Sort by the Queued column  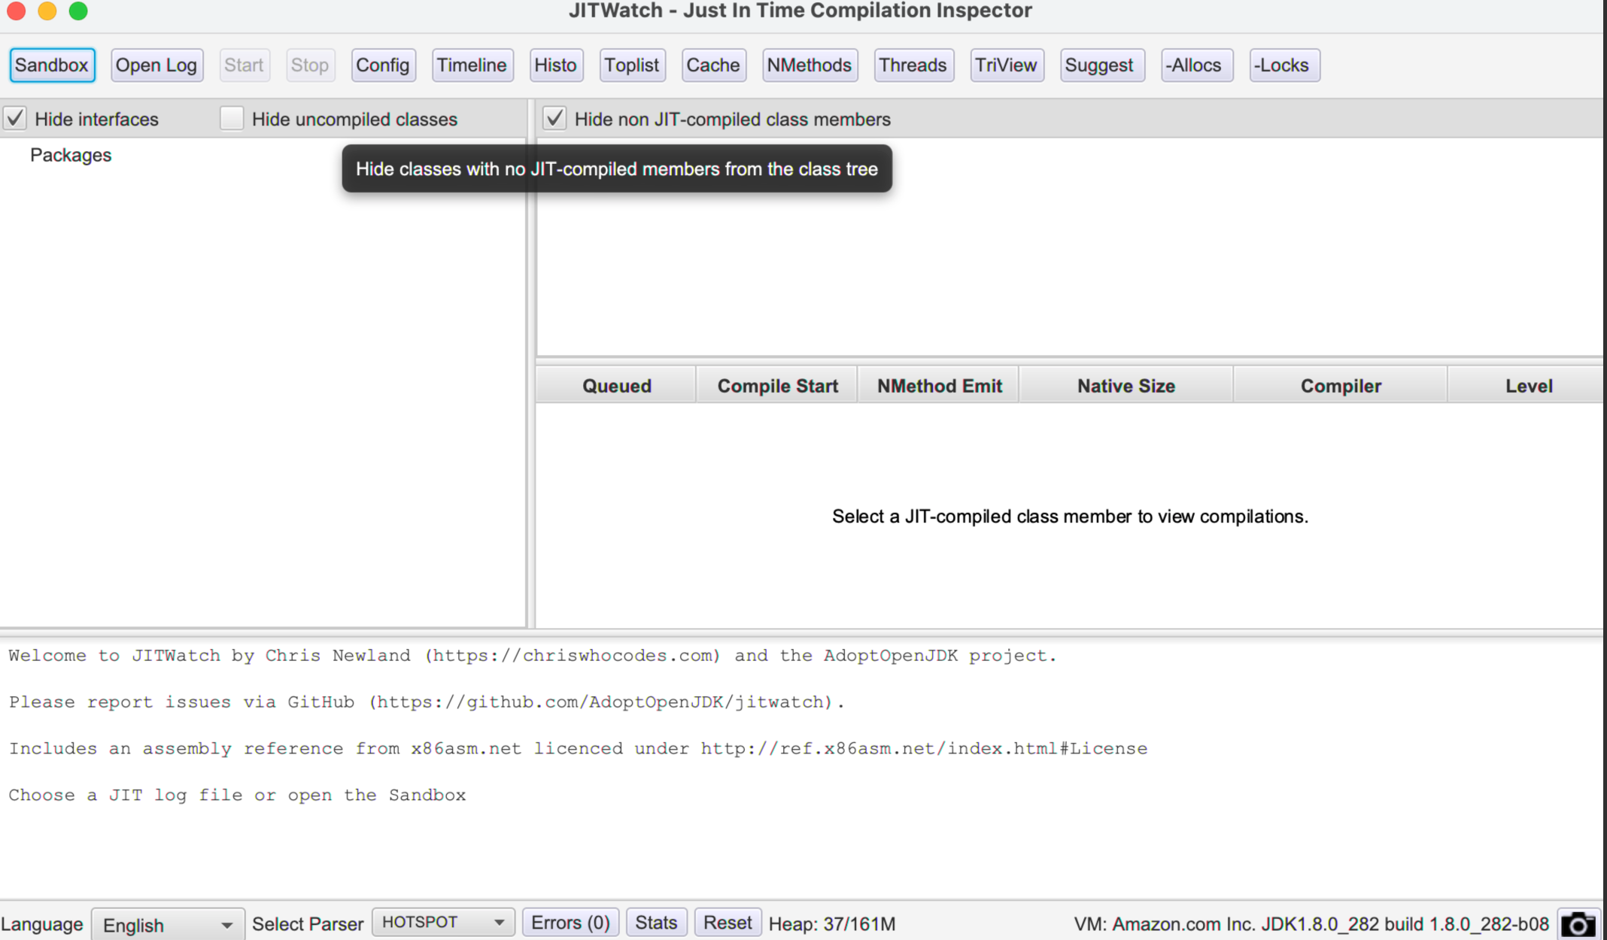tap(617, 386)
